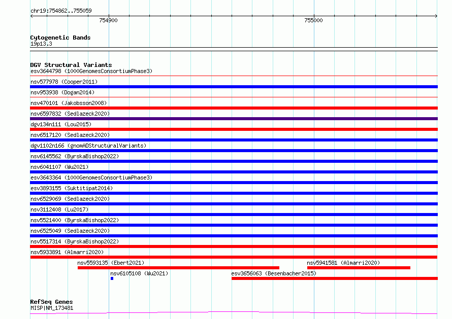Click the MISP|NM_173481 gene label

point(52,308)
